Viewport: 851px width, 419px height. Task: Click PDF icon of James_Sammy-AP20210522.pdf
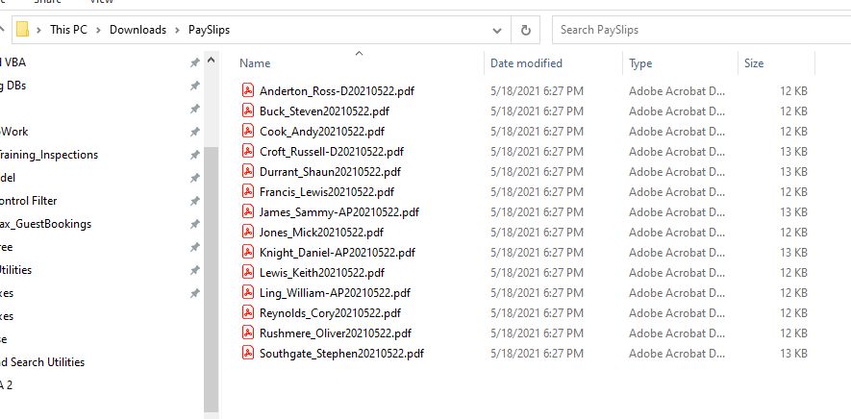(x=248, y=211)
